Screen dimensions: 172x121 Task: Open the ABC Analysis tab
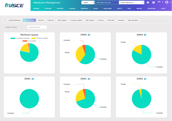click(x=90, y=20)
